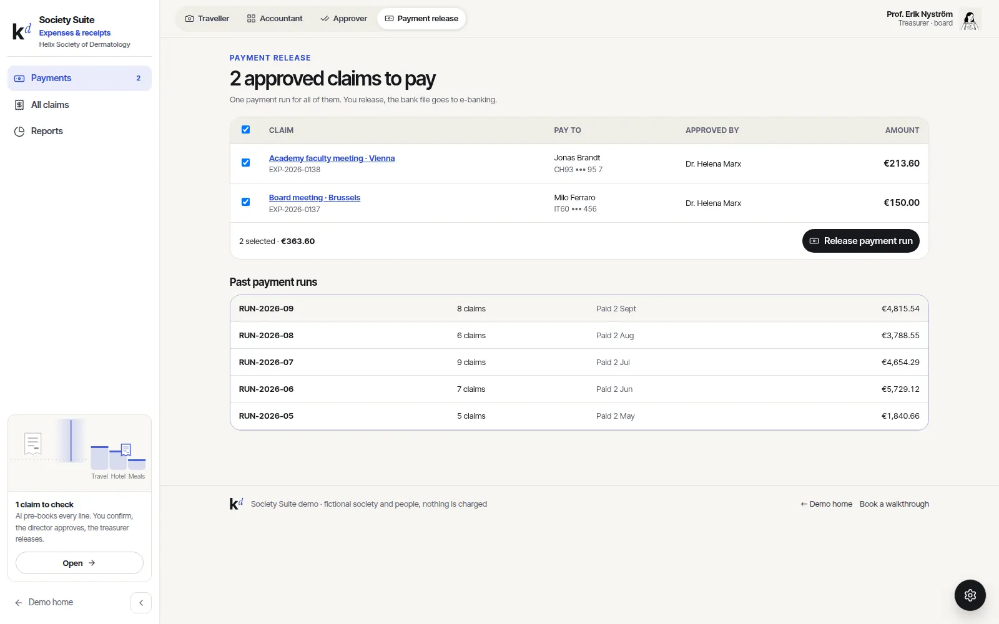The height and width of the screenshot is (624, 999).
Task: Click the Release payment run button
Action: [x=860, y=241]
